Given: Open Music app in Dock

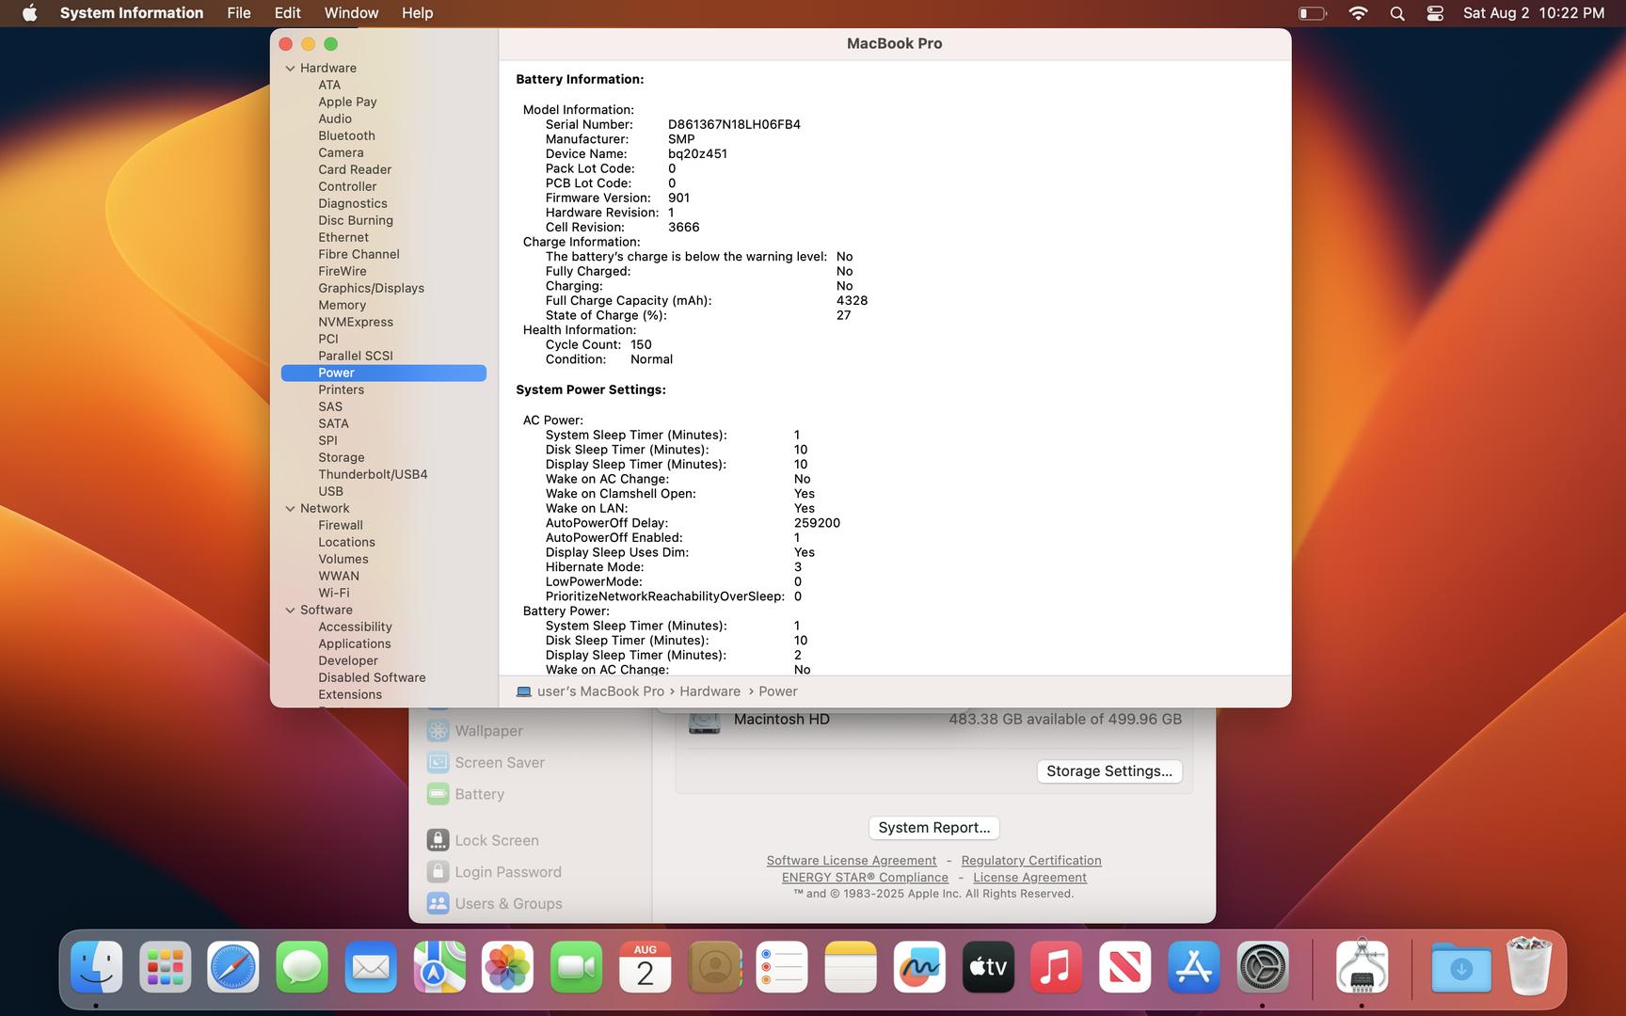Looking at the screenshot, I should (1057, 967).
